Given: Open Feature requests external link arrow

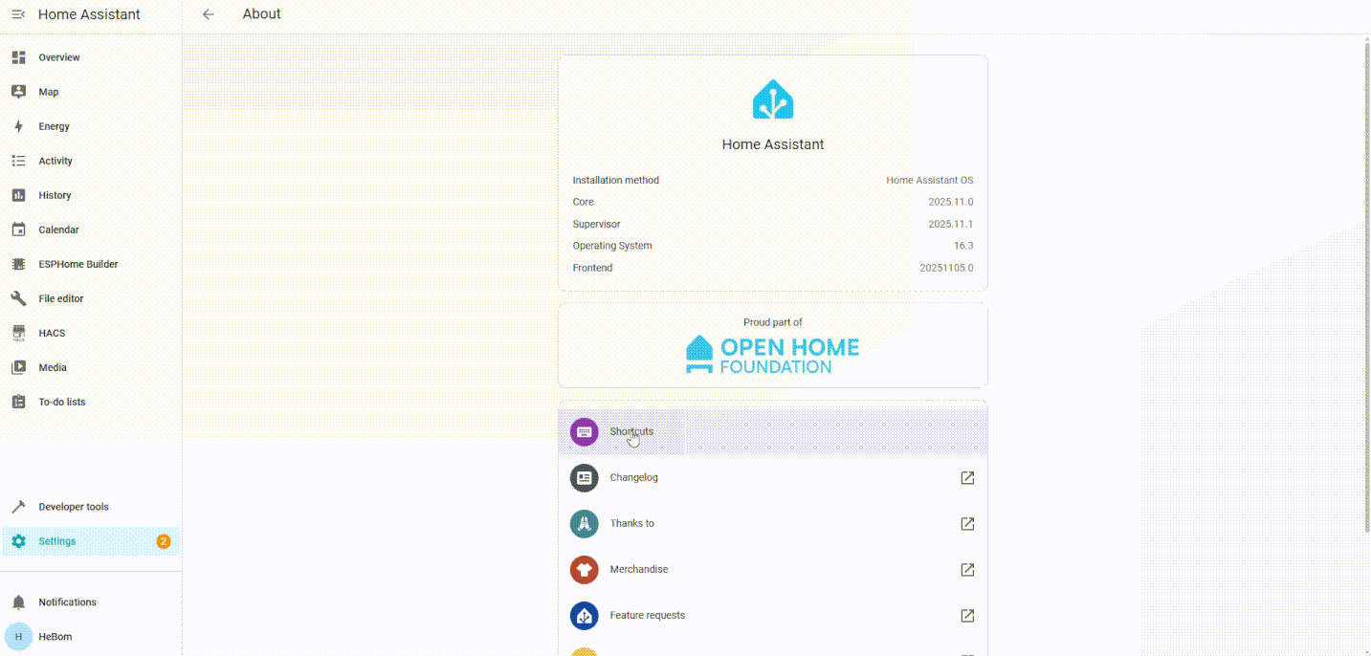Looking at the screenshot, I should 967,616.
